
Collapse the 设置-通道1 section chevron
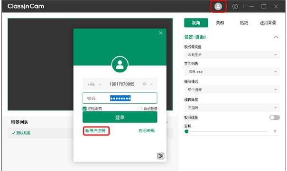(276, 37)
